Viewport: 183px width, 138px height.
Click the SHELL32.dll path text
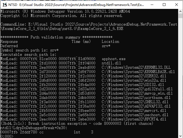(x=135, y=102)
